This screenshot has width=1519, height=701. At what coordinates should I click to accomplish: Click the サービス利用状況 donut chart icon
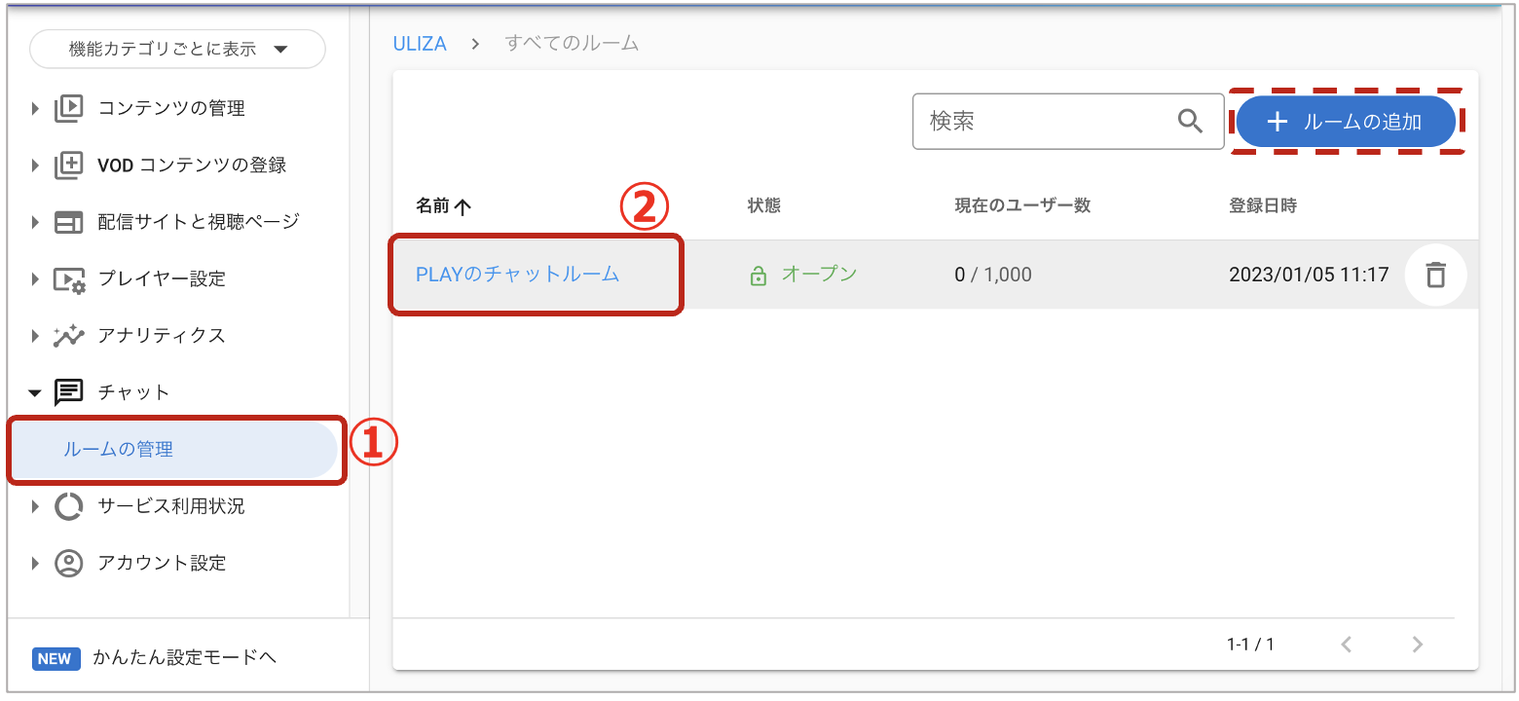point(68,506)
